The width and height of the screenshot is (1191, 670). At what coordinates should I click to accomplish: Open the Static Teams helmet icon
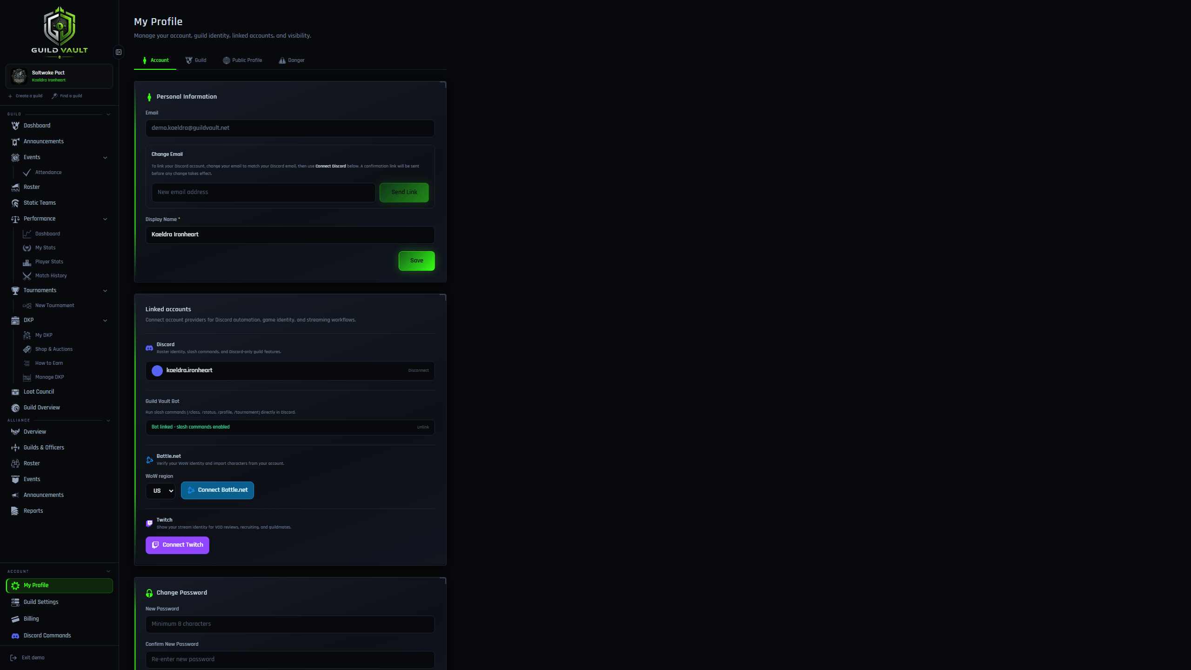click(x=15, y=203)
